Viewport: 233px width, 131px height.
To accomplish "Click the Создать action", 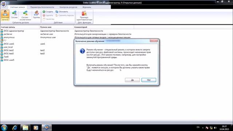I will pos(48,12).
